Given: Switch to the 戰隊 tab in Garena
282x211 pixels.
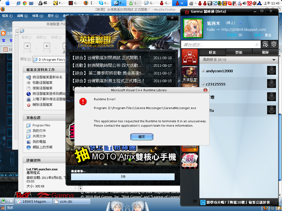Looking at the screenshot, I should tap(265, 52).
